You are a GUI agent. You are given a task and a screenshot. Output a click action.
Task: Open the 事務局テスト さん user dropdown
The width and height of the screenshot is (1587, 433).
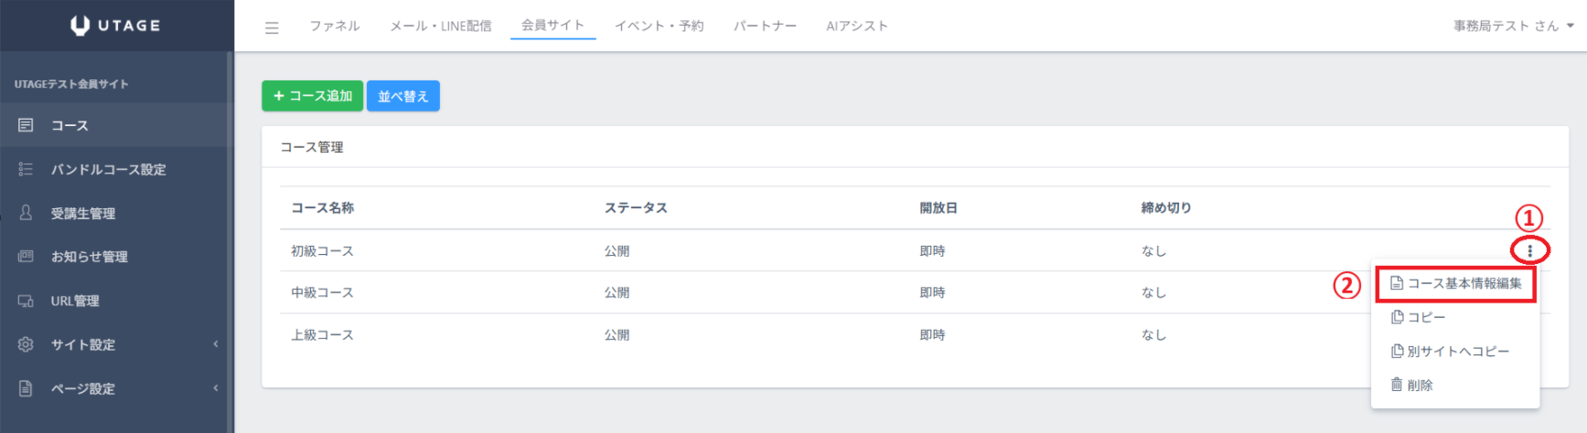click(1513, 26)
